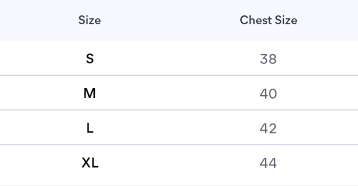Image resolution: width=358 pixels, height=186 pixels.
Task: Select the L size label
Action: [90, 128]
